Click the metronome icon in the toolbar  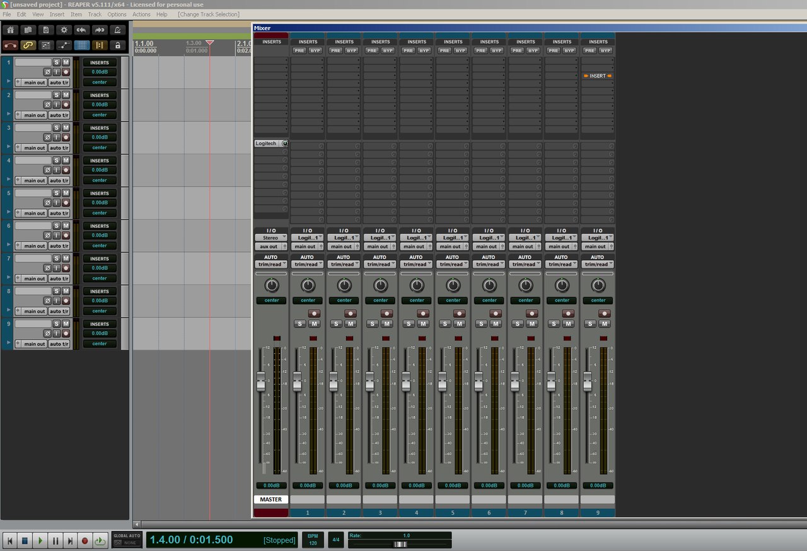coord(117,30)
